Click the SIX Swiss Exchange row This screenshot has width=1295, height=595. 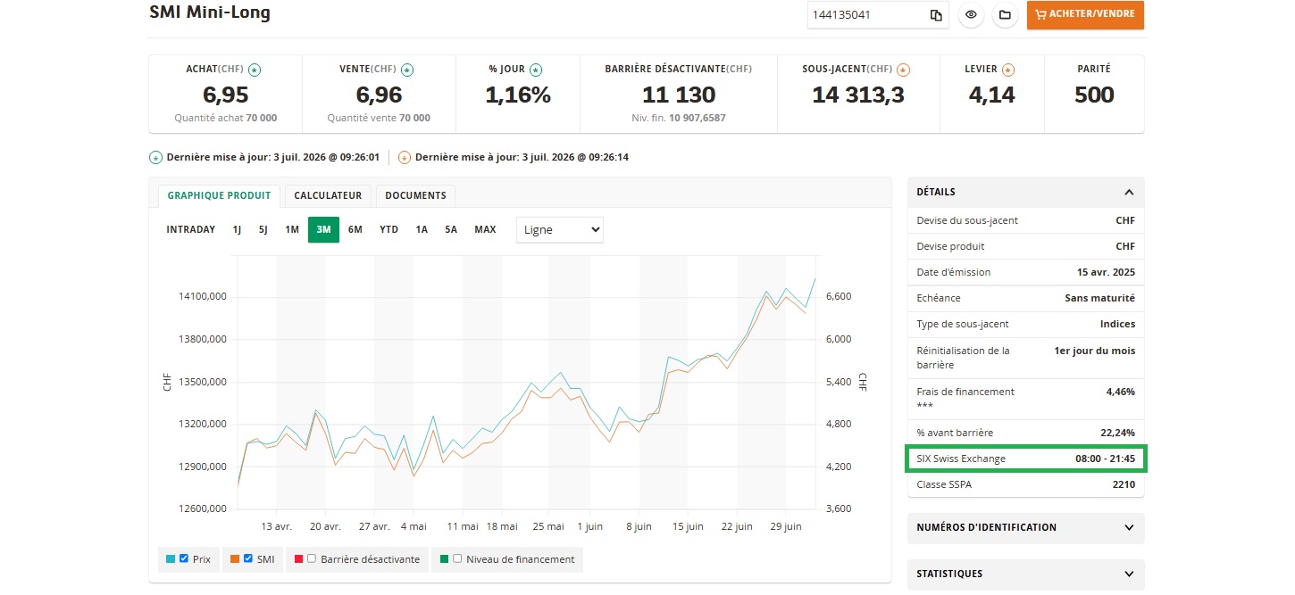click(x=1025, y=459)
